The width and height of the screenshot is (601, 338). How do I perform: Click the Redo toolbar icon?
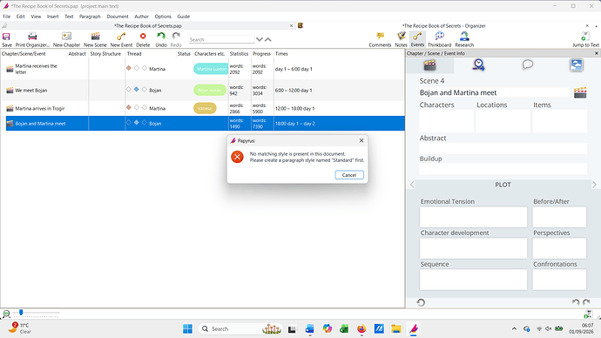click(x=176, y=39)
